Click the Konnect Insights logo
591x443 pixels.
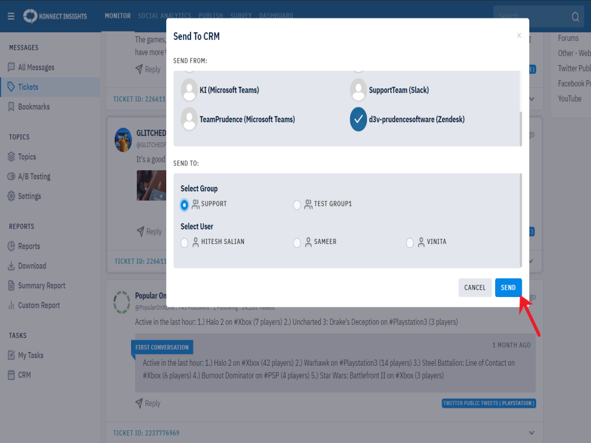pyautogui.click(x=55, y=16)
